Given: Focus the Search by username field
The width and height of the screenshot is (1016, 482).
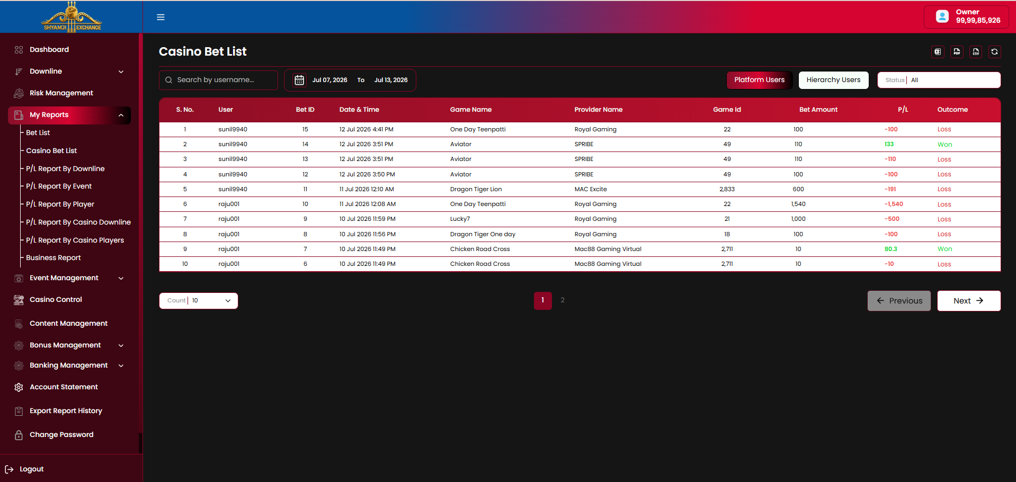Looking at the screenshot, I should (x=218, y=80).
